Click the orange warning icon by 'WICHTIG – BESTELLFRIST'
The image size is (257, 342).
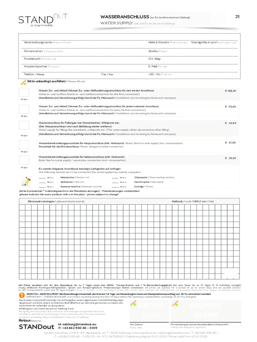[22, 295]
